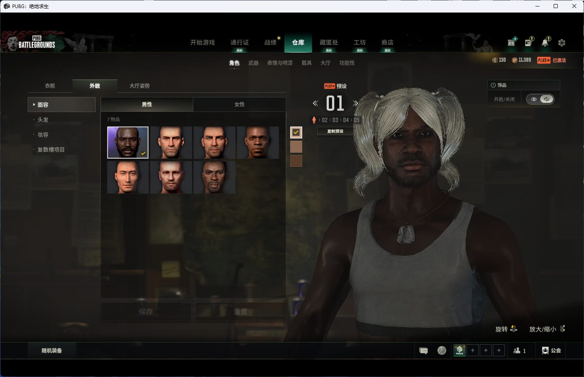This screenshot has height=377, width=584.
Task: Click the orange person icon beside preset numbers
Action: point(314,120)
